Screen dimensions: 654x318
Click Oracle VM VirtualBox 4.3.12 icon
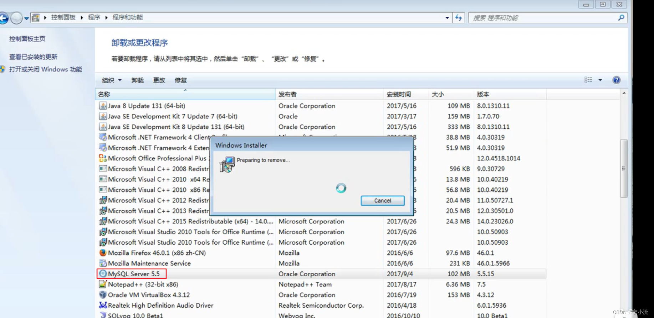click(x=103, y=295)
